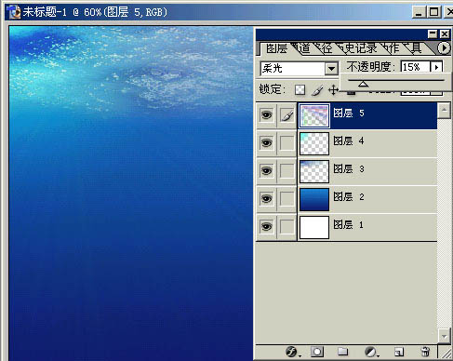Image resolution: width=453 pixels, height=361 pixels.
Task: Open the opacity slider arrow next to 15%
Action: (x=436, y=67)
